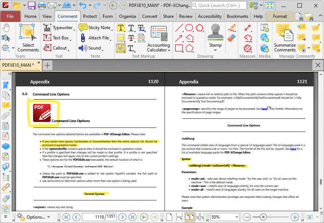
Task: Pick the Callout tool
Action: 56,48
